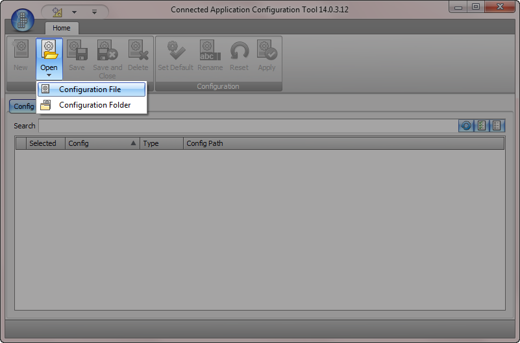The height and width of the screenshot is (343, 520).
Task: Toggle the Config column sort arrow
Action: pos(133,143)
